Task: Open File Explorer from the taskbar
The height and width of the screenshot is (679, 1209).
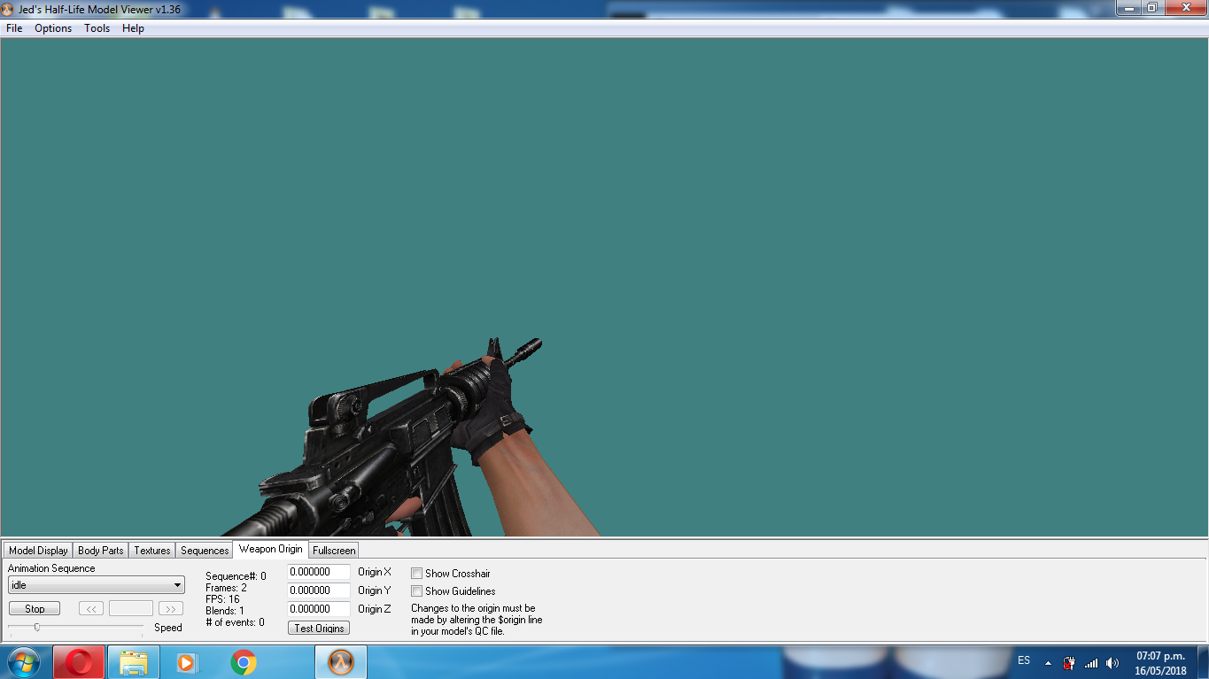Action: coord(134,662)
